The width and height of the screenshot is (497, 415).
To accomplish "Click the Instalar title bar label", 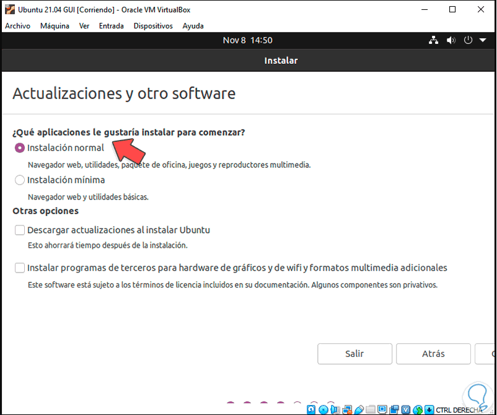I will coord(281,61).
